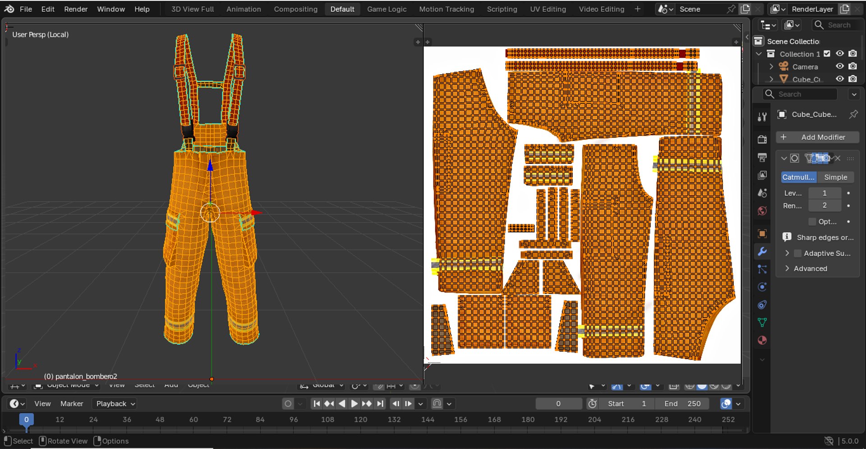Expand the Advanced modifier section
The width and height of the screenshot is (866, 449).
(787, 268)
